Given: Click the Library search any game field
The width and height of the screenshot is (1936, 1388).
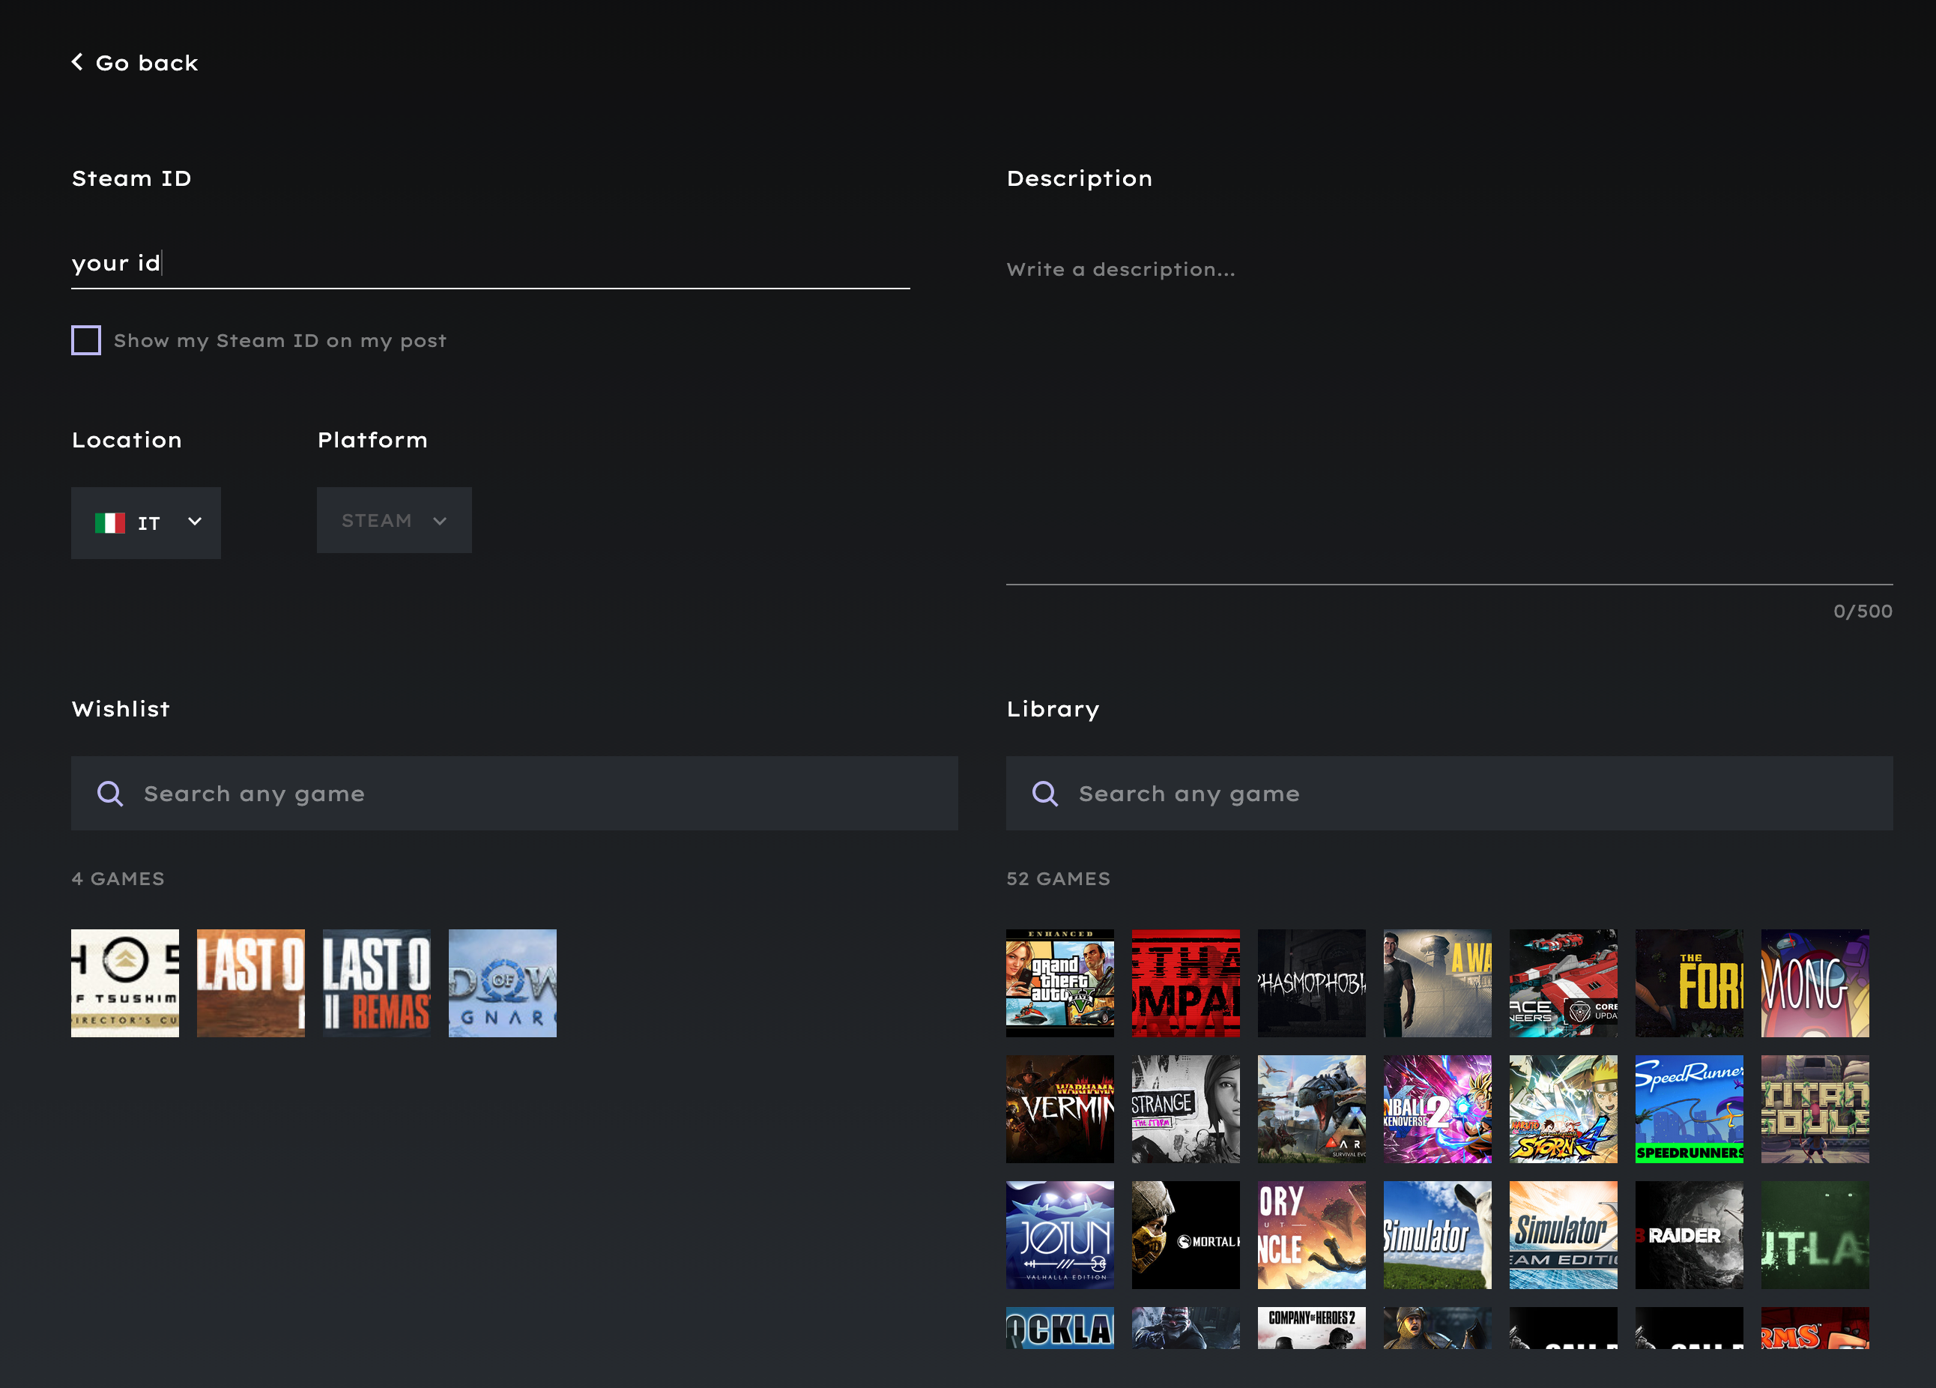Looking at the screenshot, I should pos(1481,794).
